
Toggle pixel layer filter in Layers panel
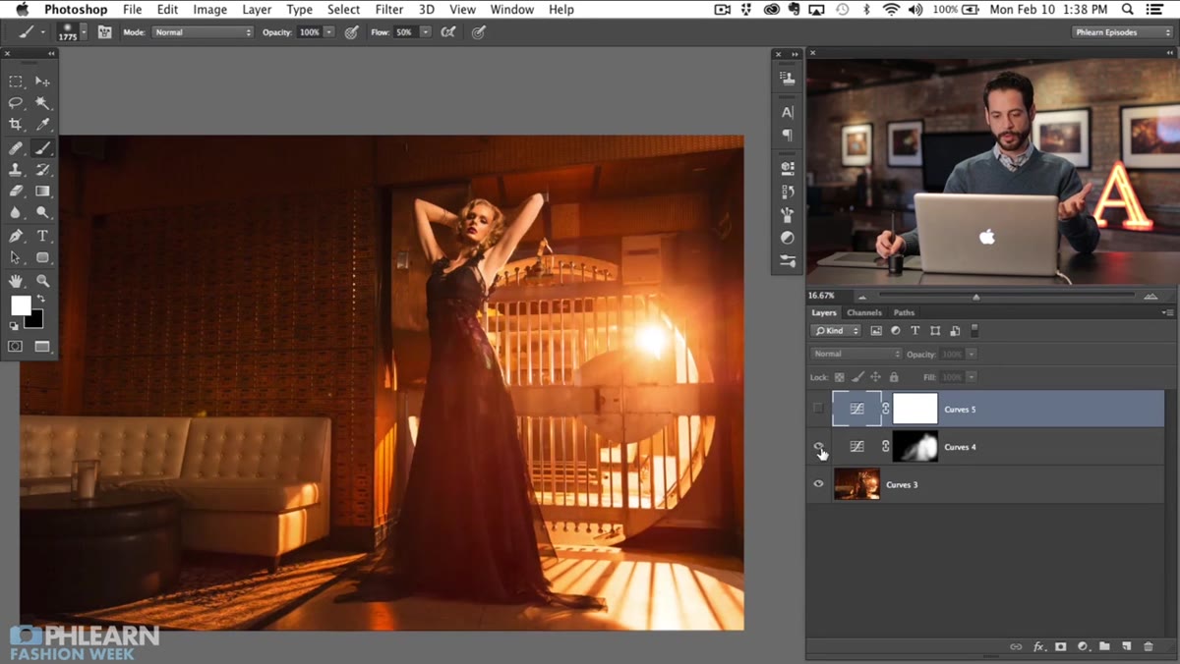(876, 331)
